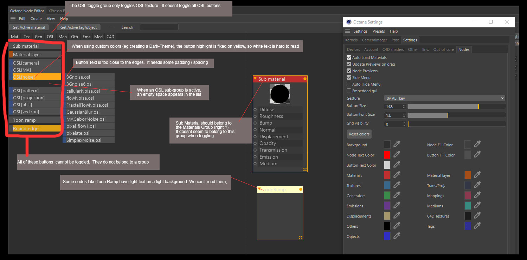This screenshot has width=527, height=260.
Task: Enable the Embedded gui checkbox
Action: 349,91
